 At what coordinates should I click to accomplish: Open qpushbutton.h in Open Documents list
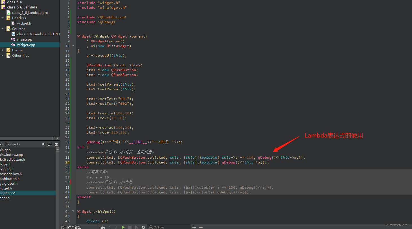coord(10,179)
